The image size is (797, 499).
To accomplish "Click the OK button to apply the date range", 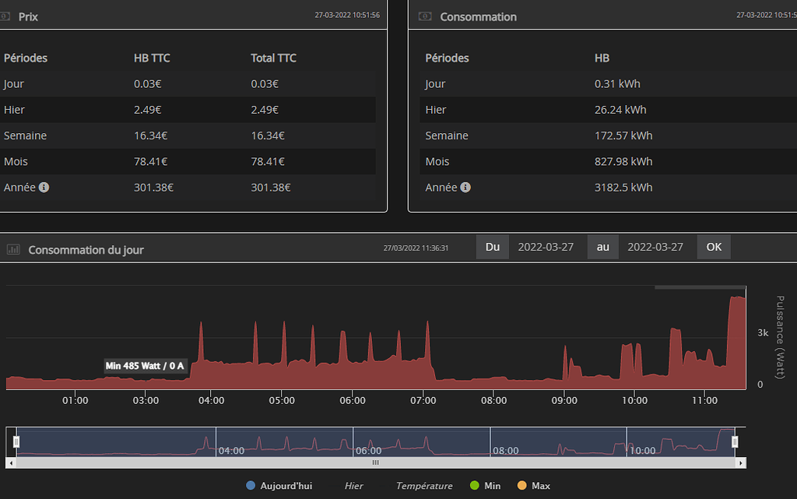I will (x=714, y=247).
